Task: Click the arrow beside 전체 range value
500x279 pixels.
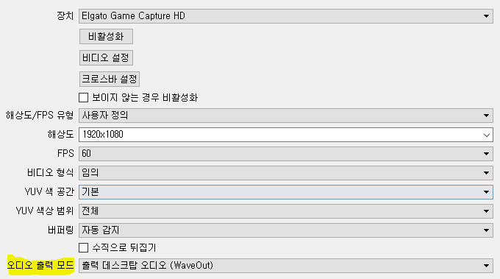Action: [486, 211]
